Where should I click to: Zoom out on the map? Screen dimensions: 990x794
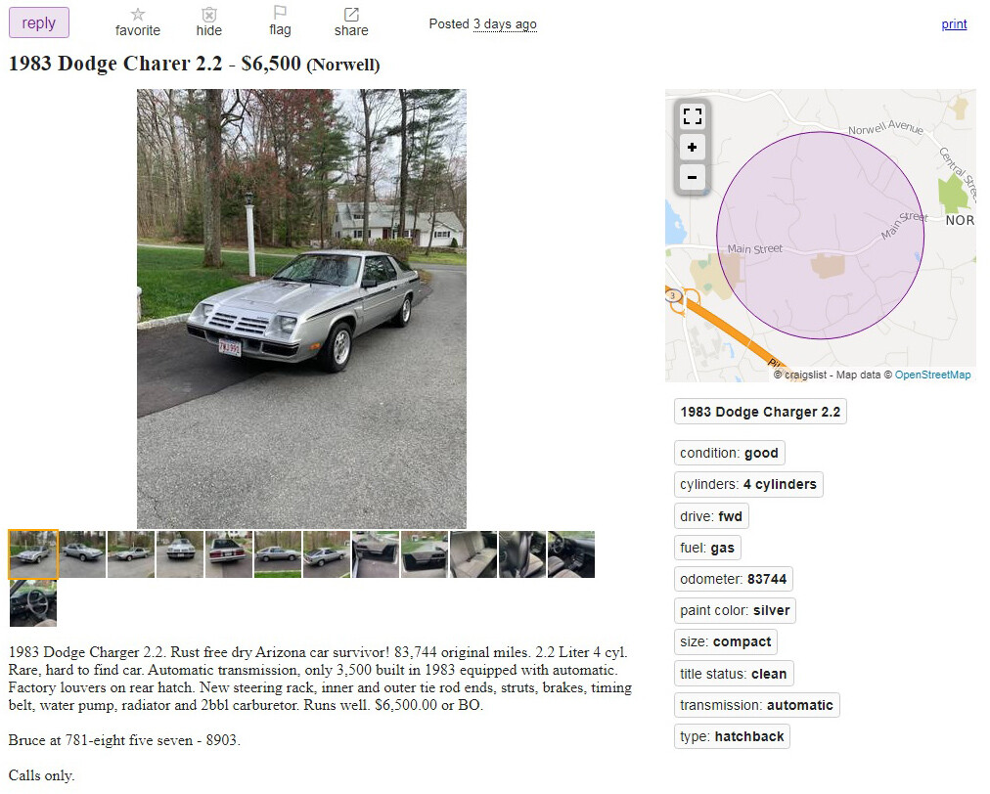coord(692,177)
